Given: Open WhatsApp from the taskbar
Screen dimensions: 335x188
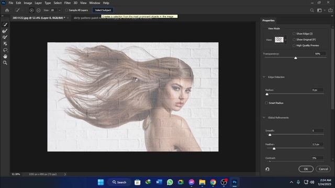Looking at the screenshot, I should tap(170, 182).
